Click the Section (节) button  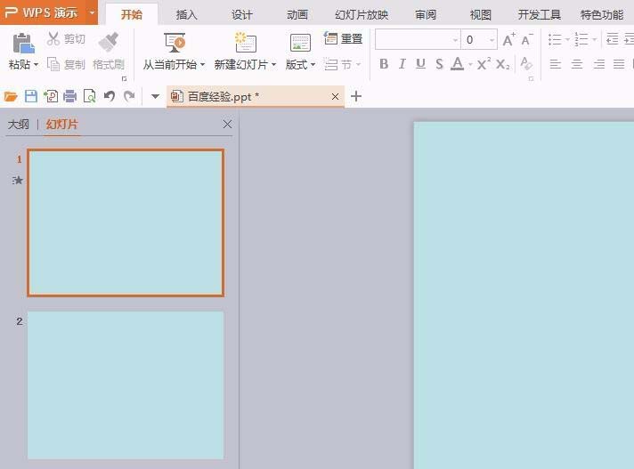(342, 64)
